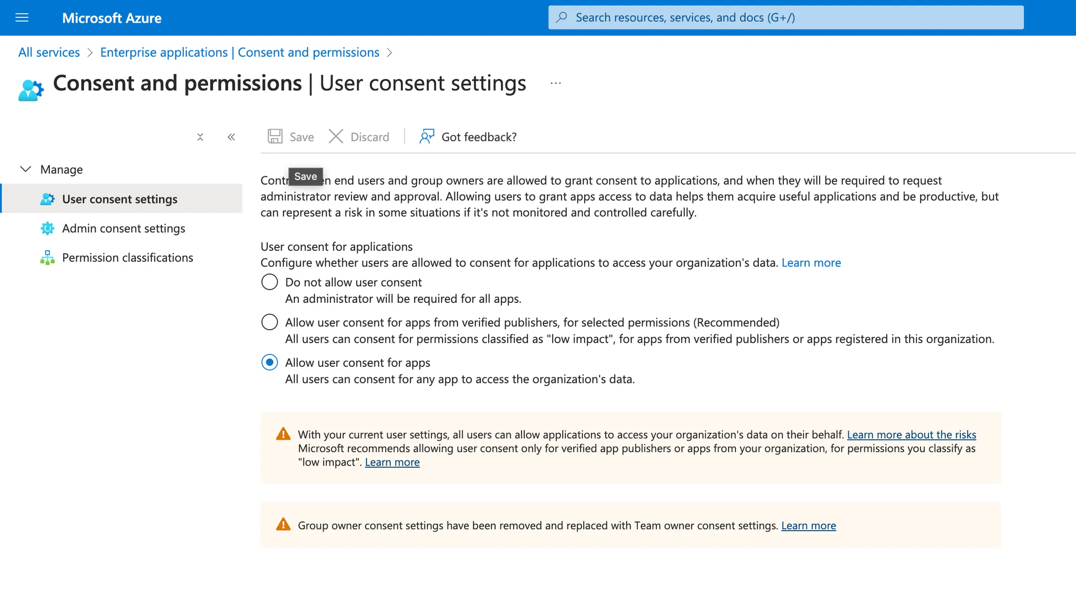
Task: Click "An administrator will be required" description
Action: (x=403, y=299)
